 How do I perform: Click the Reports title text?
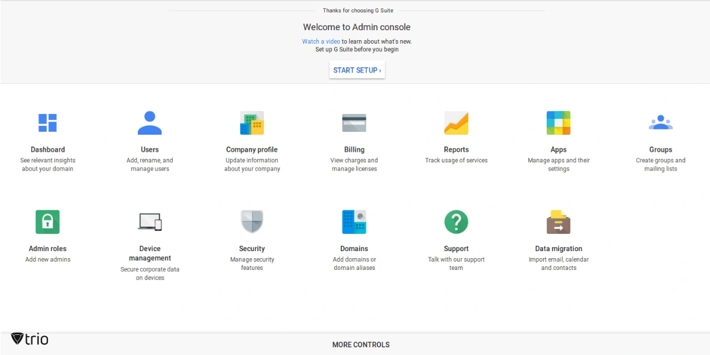point(456,150)
